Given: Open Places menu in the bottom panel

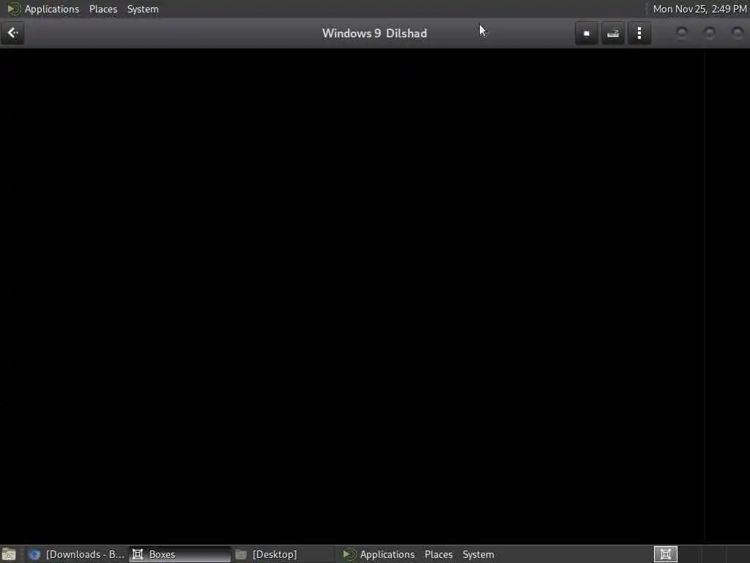Looking at the screenshot, I should [438, 554].
